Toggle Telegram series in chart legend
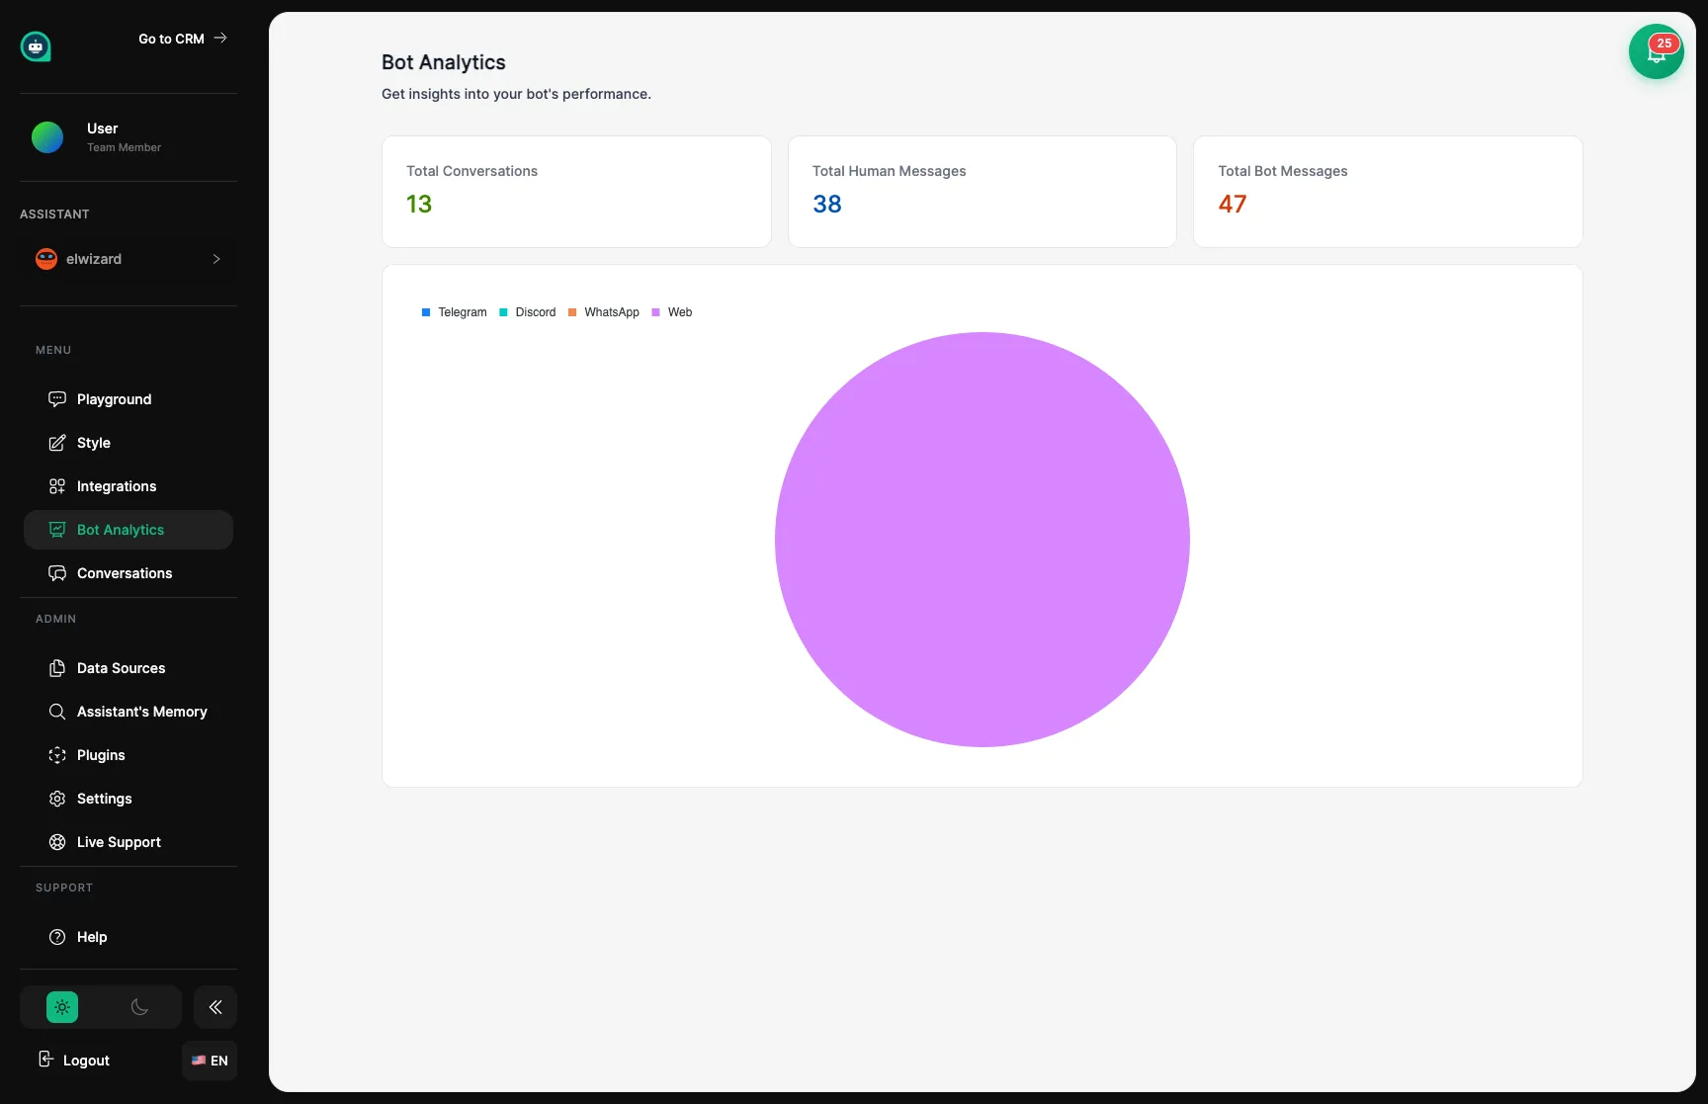The width and height of the screenshot is (1708, 1104). [x=455, y=312]
